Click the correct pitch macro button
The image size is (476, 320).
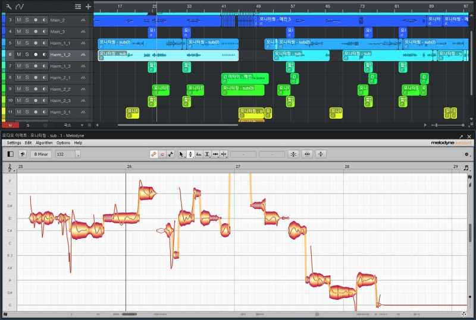pos(294,154)
